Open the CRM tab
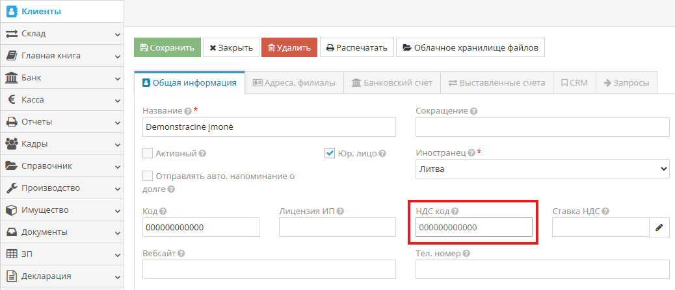675x290 pixels. tap(574, 83)
